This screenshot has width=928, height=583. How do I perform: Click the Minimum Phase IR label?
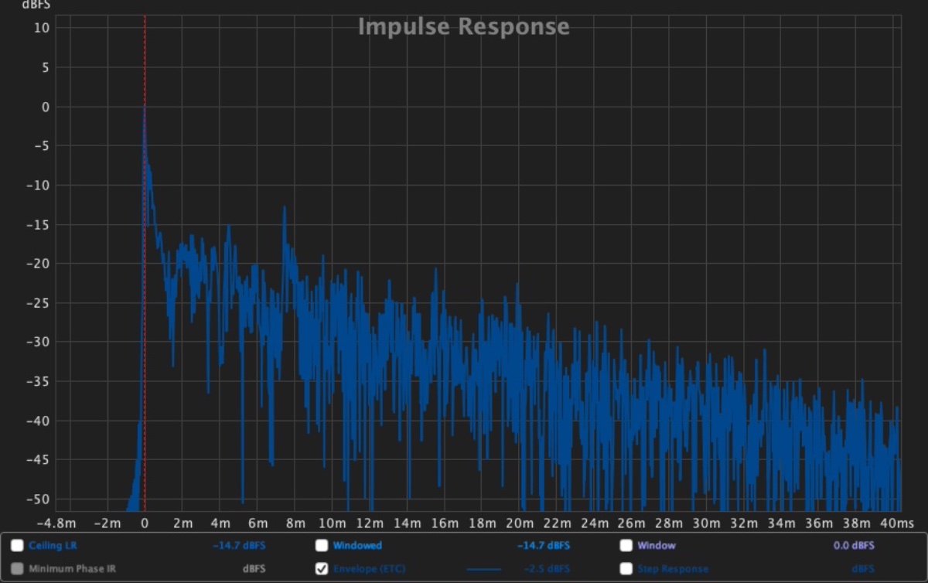(x=72, y=569)
